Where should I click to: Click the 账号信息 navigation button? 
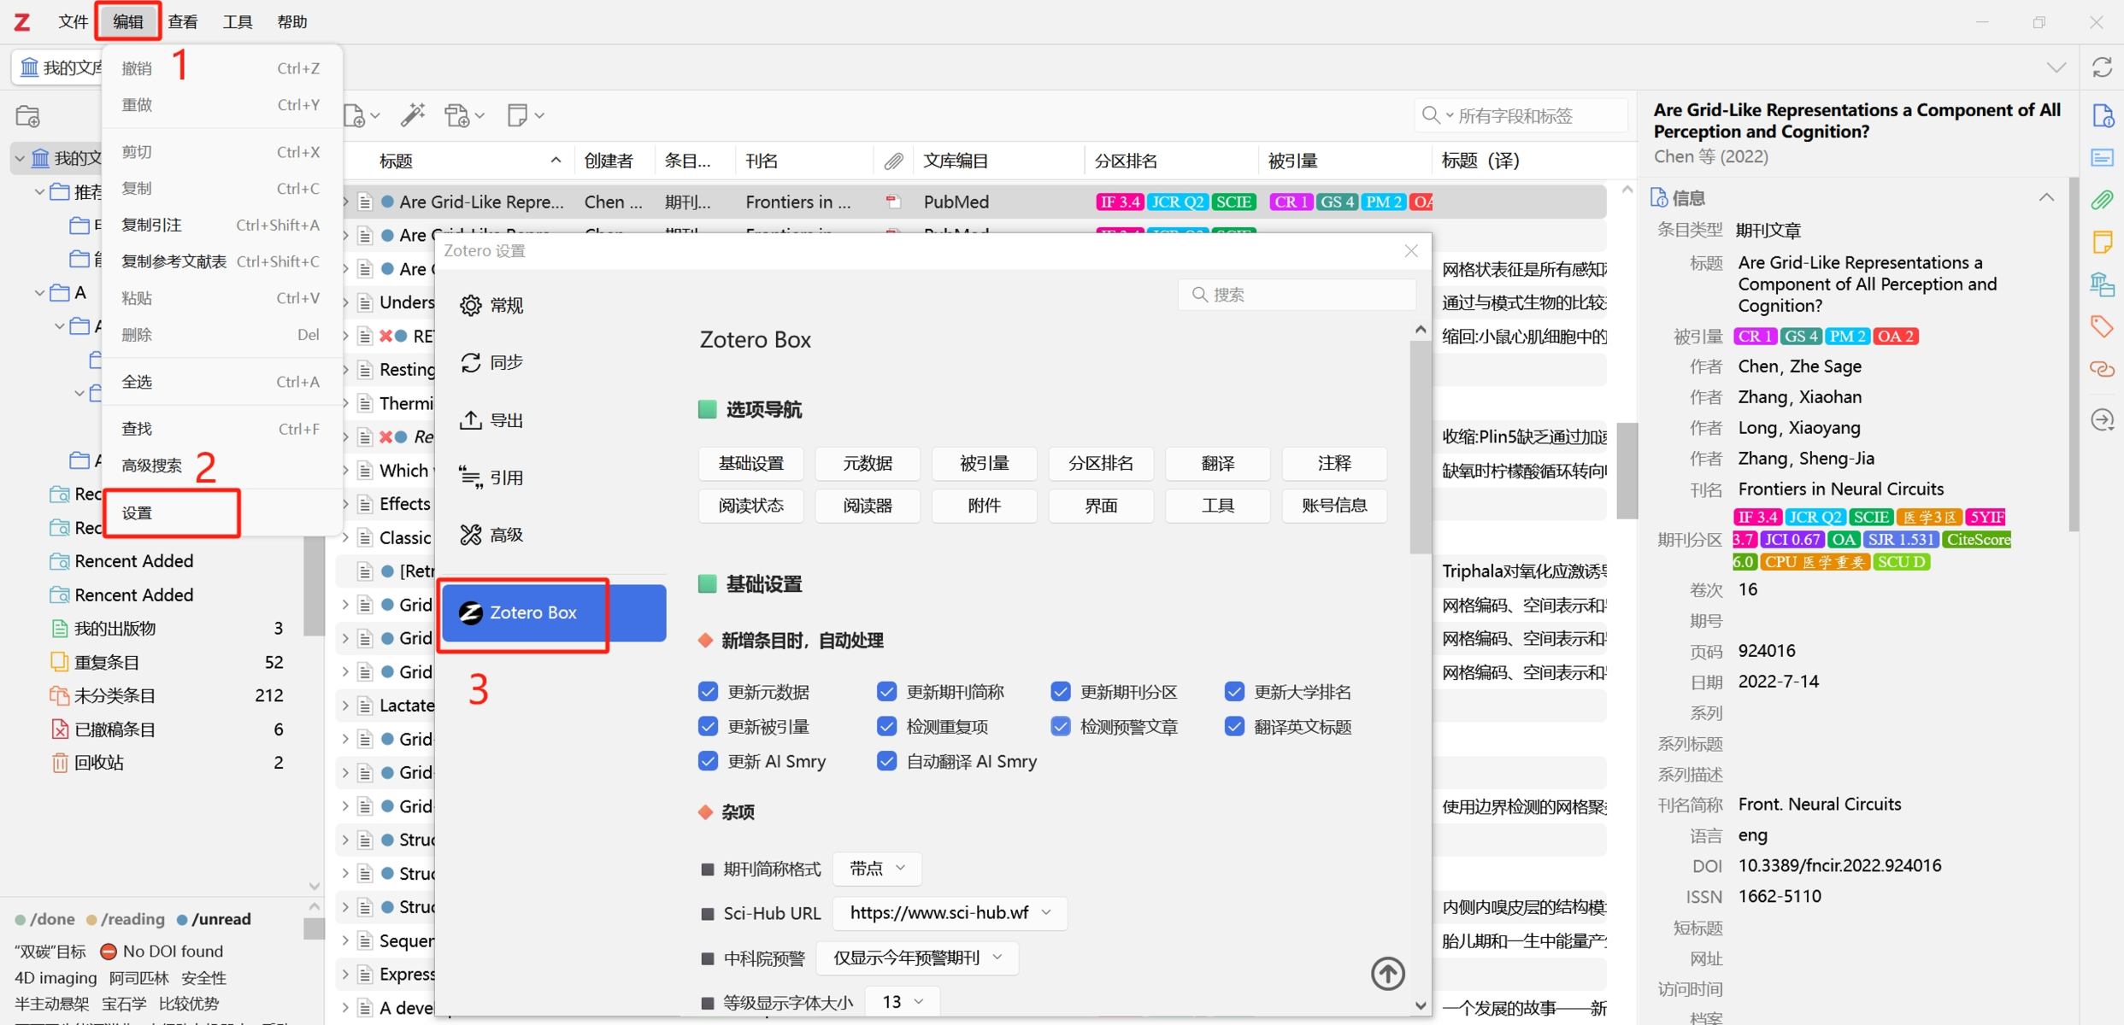coord(1334,506)
